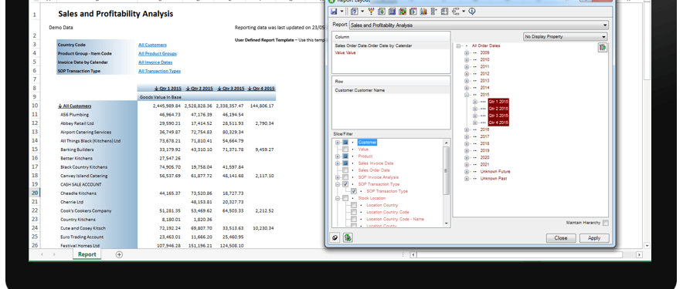The height and width of the screenshot is (289, 683).
Task: Select Customer.Customer Name in Row box
Action: point(360,90)
